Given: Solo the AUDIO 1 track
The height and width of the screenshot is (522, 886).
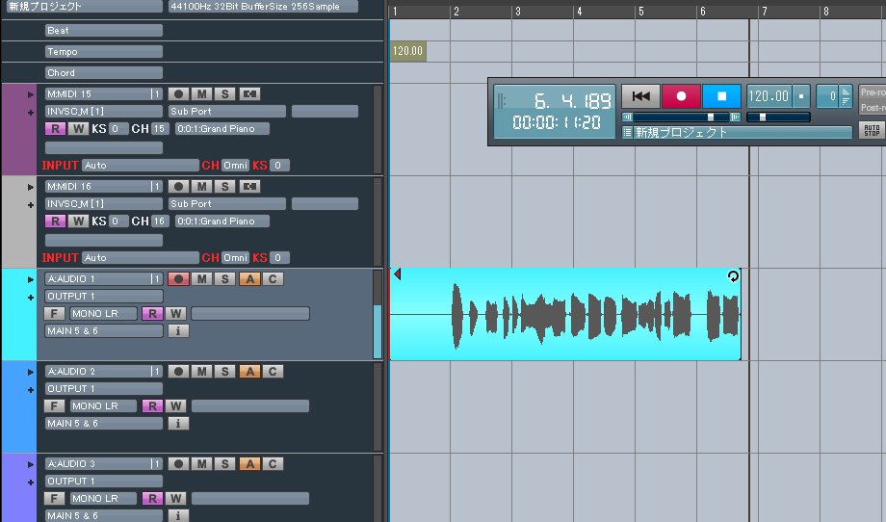Looking at the screenshot, I should [225, 279].
